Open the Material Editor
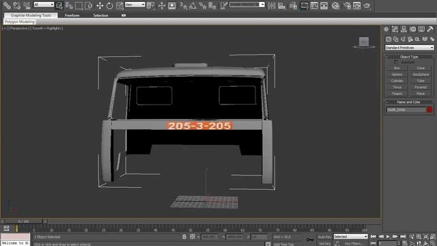 pos(335,5)
